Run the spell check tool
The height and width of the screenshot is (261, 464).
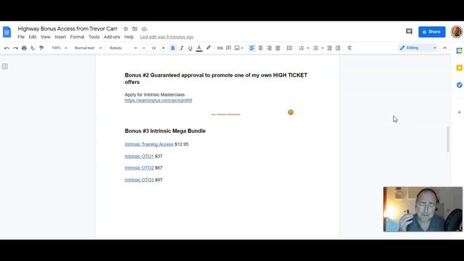(x=33, y=48)
